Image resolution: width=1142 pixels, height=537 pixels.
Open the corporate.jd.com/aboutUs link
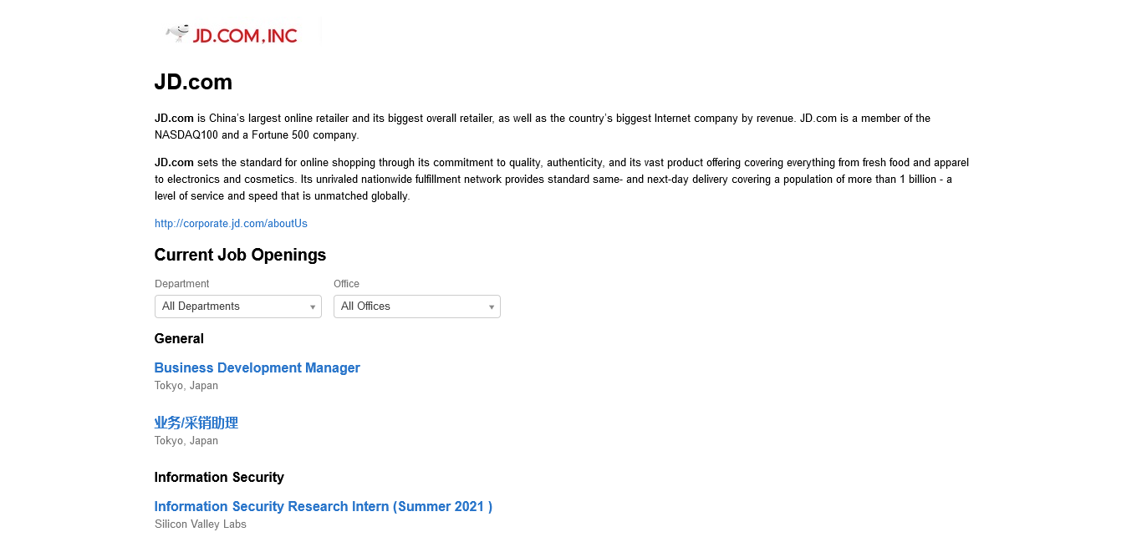pos(231,224)
